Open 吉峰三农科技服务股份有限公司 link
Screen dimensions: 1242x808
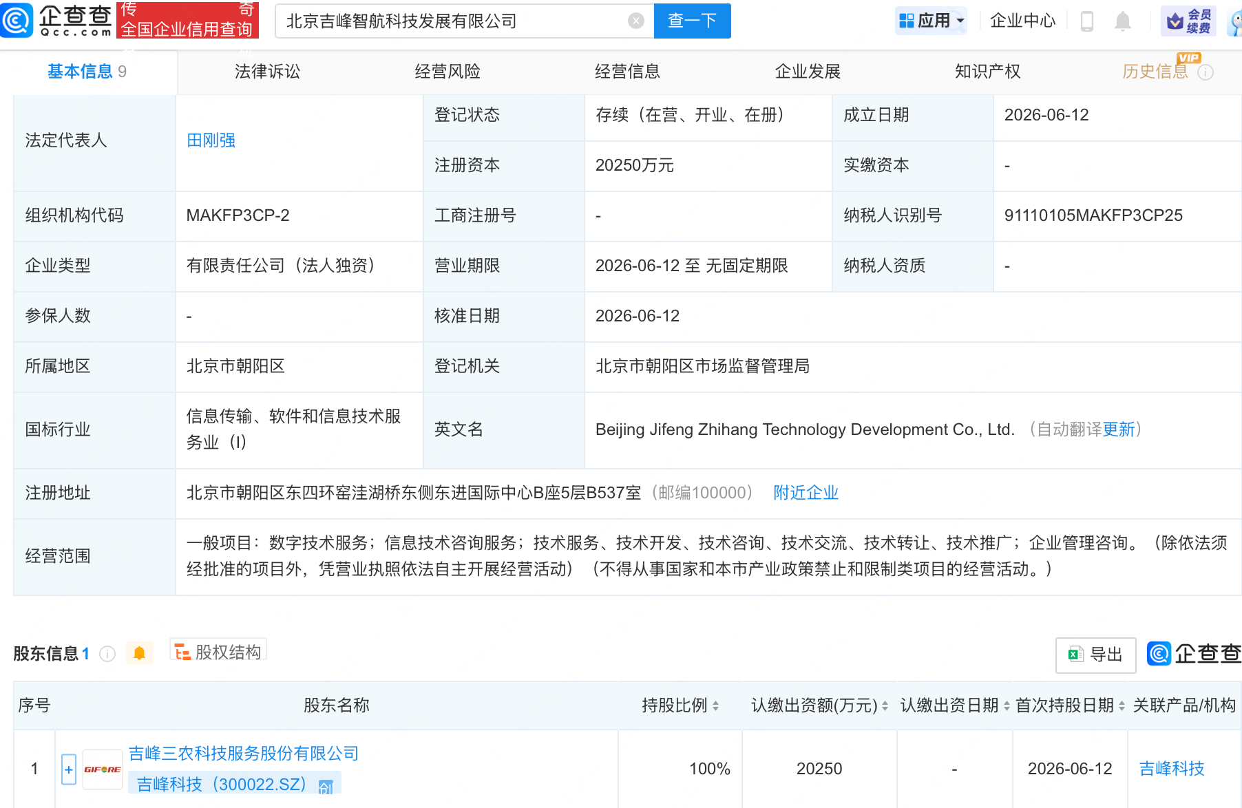click(244, 754)
